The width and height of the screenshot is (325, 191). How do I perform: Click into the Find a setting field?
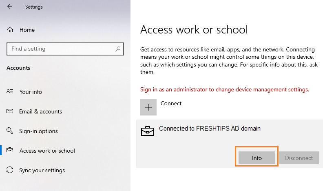(65, 49)
